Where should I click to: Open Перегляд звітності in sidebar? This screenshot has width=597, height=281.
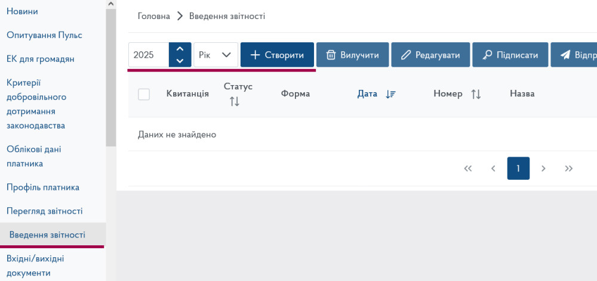(44, 211)
